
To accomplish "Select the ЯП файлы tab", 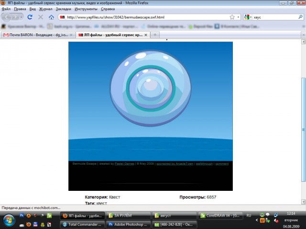I will (113, 35).
